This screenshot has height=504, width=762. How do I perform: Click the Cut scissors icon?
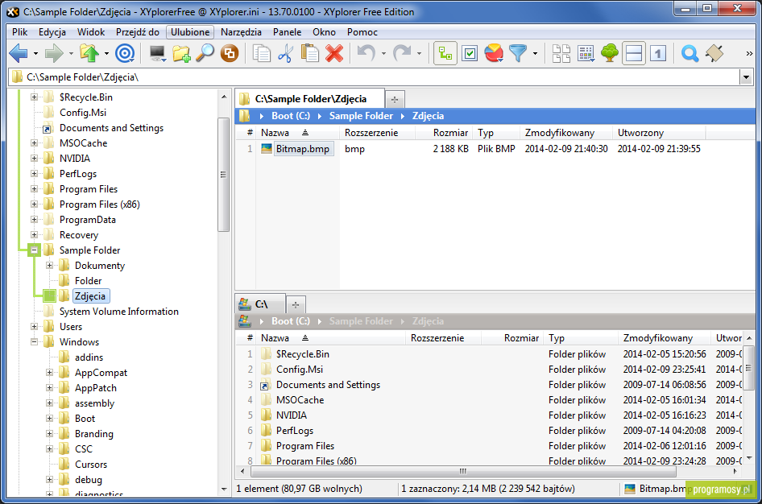(285, 53)
